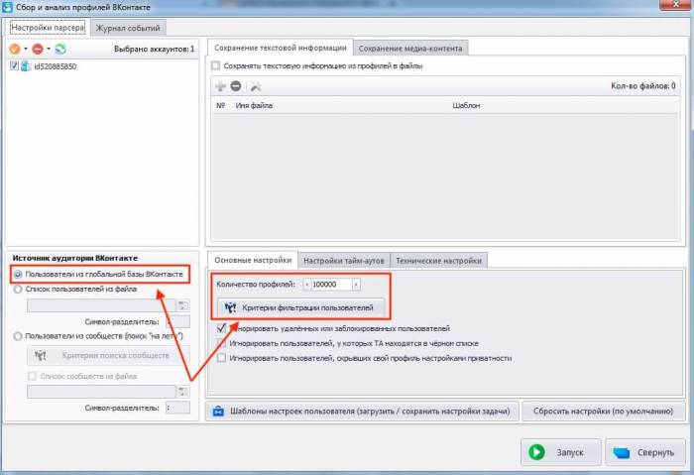
Task: Click the minus icon to remove file
Action: pyautogui.click(x=237, y=87)
